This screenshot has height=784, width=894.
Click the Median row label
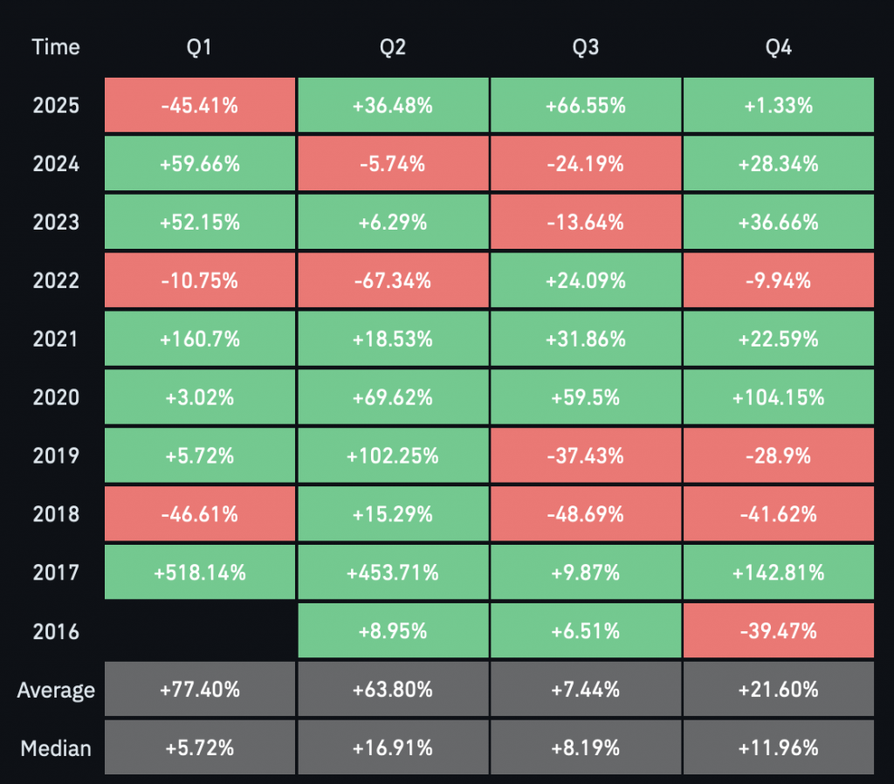click(x=56, y=748)
